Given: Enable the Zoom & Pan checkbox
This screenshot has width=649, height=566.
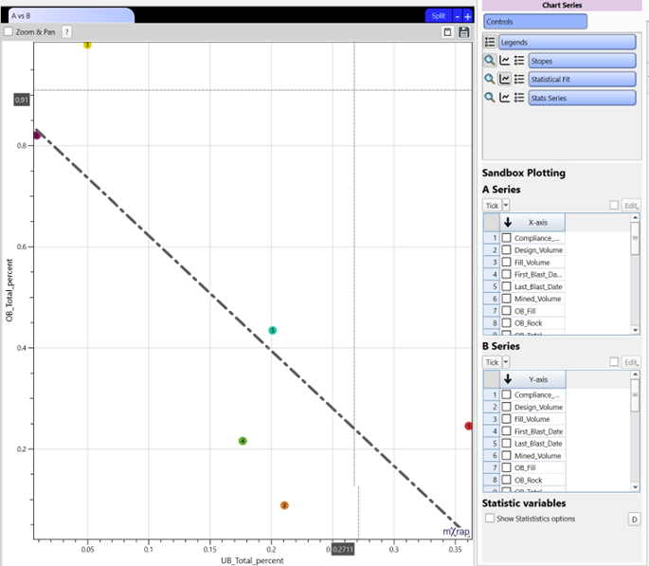Looking at the screenshot, I should [x=9, y=32].
